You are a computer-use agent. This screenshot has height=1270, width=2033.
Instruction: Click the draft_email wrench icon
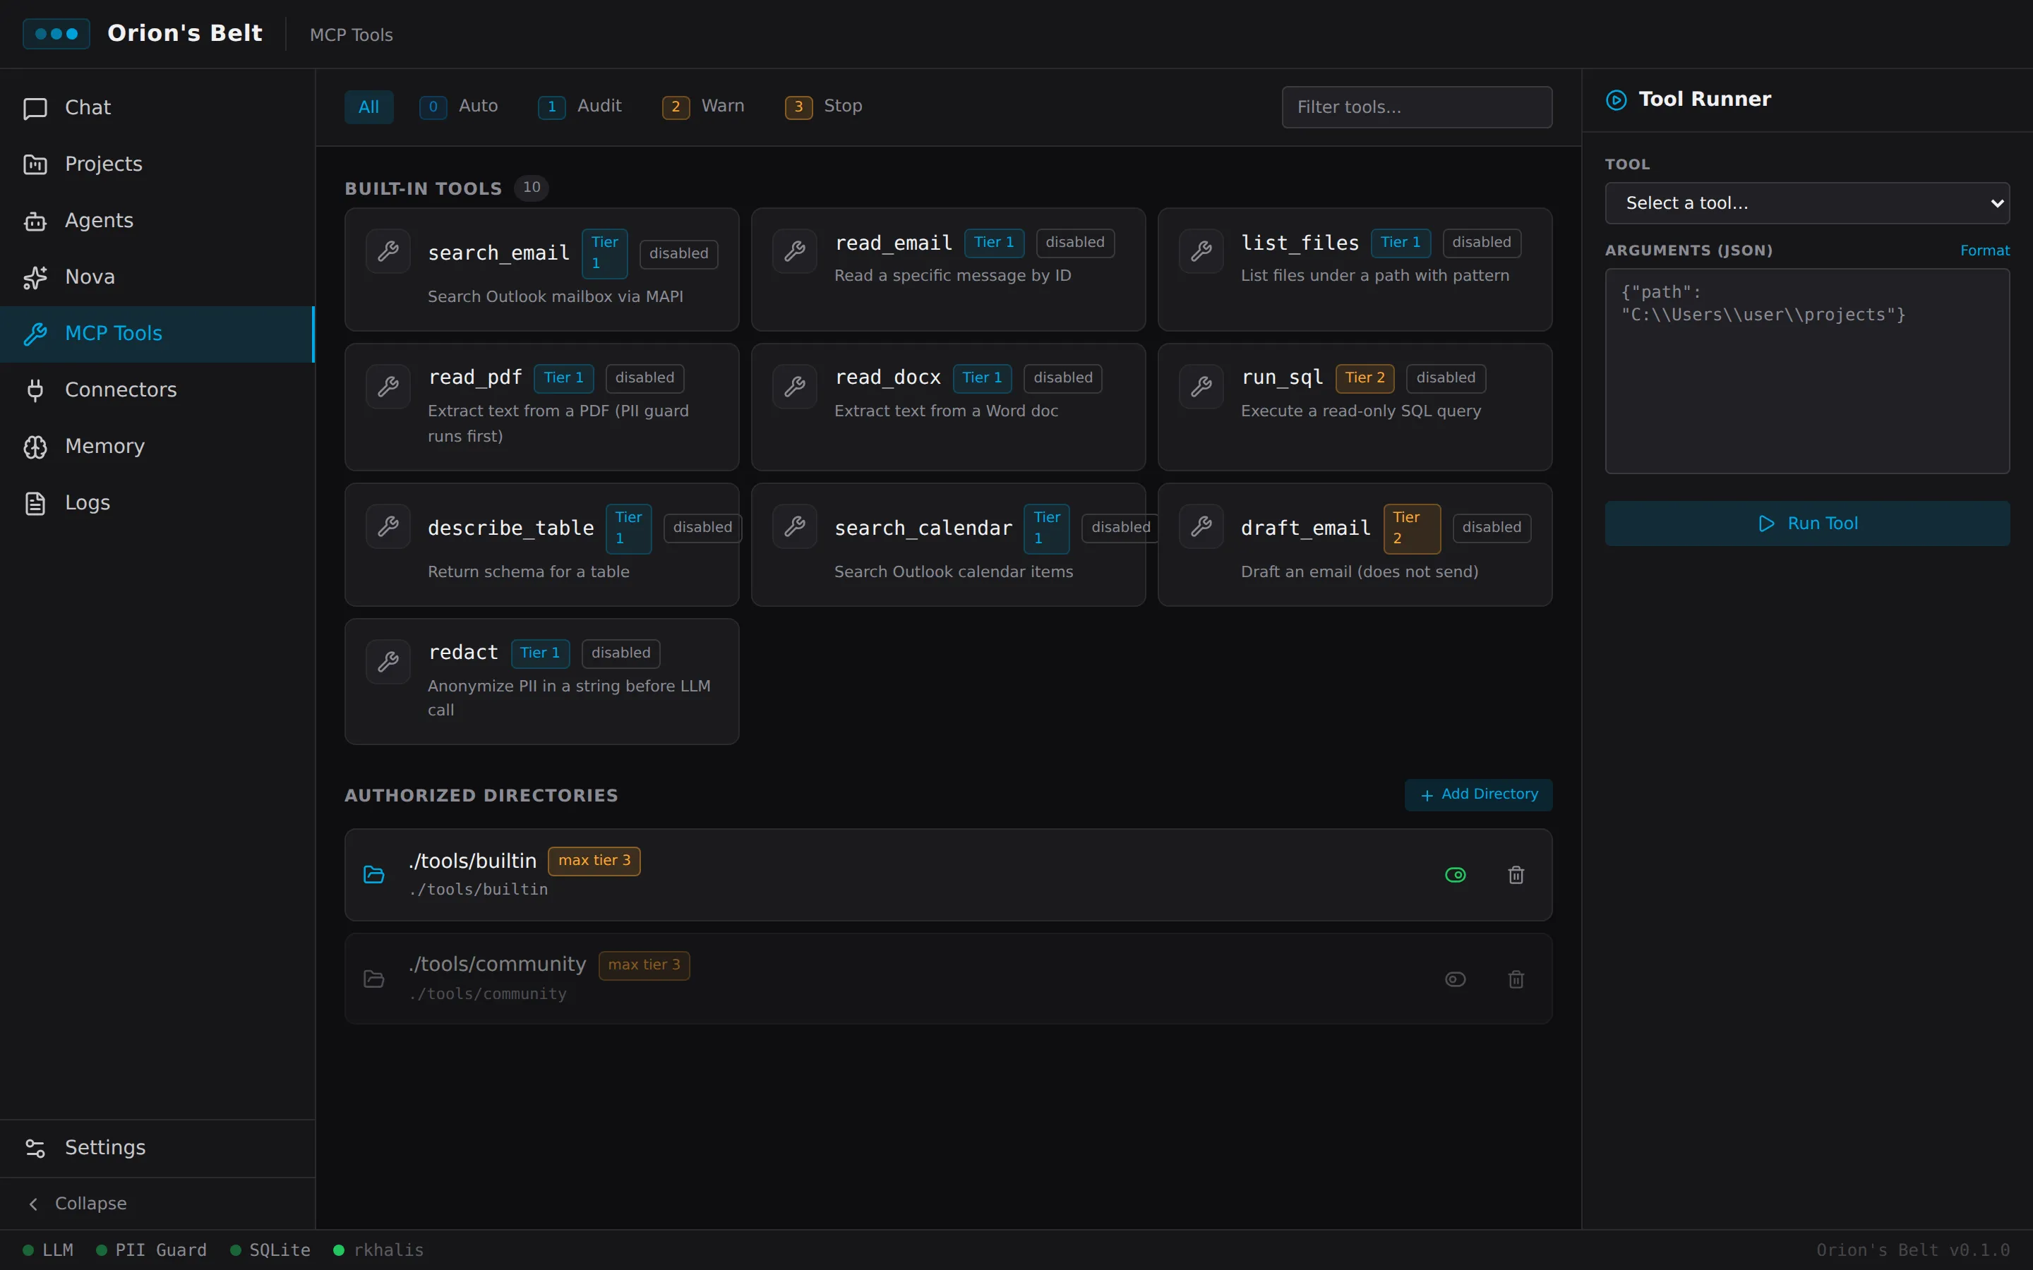pos(1201,526)
